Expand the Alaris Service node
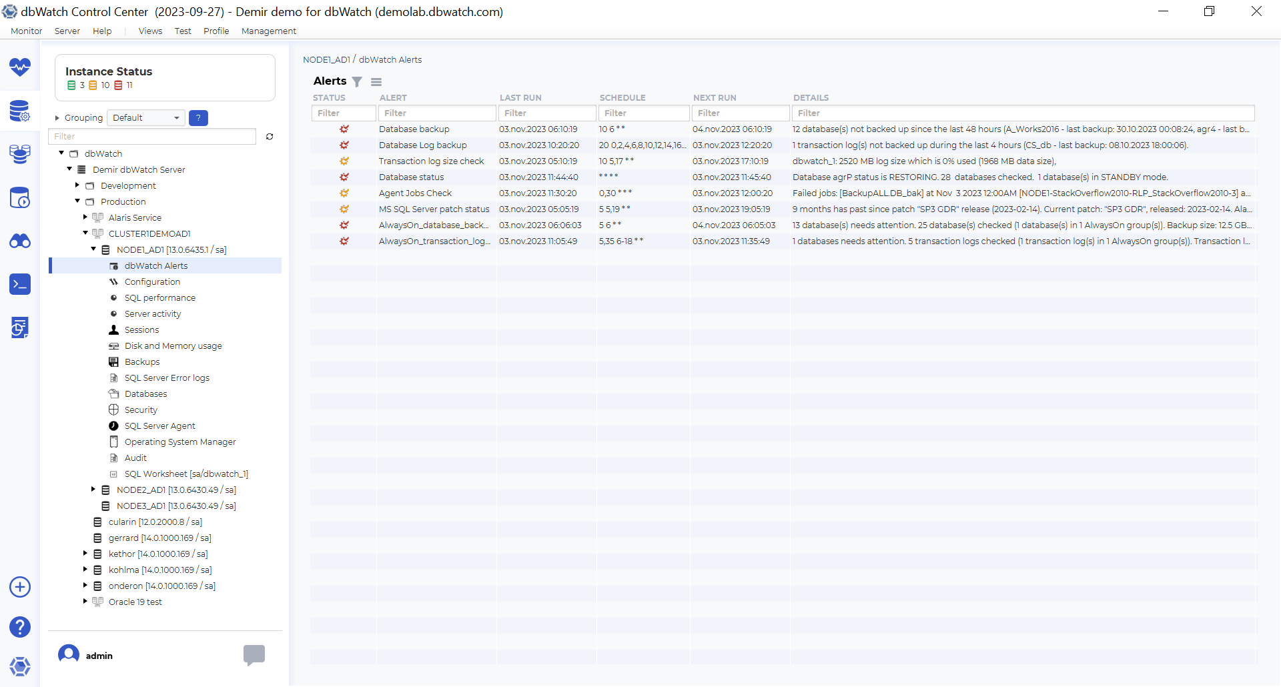This screenshot has height=687, width=1281. click(85, 217)
